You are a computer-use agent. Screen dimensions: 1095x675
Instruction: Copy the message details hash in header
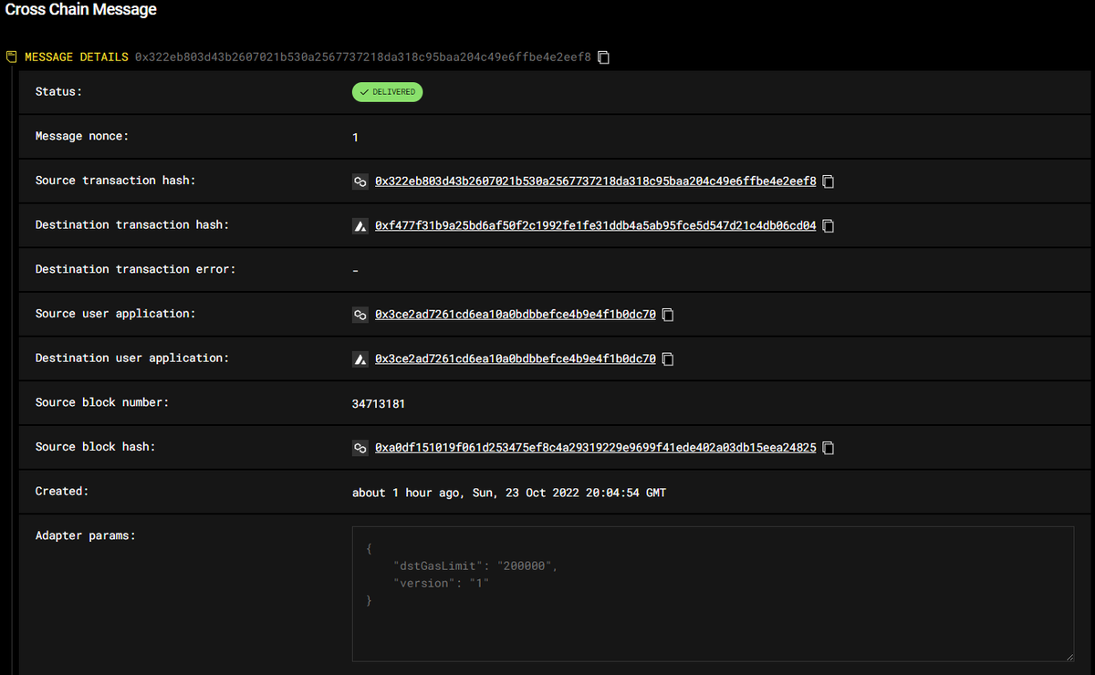(x=603, y=57)
